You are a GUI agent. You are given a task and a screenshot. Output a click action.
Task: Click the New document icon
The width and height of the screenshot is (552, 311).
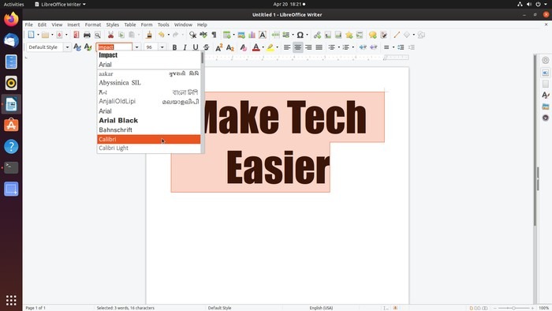31,35
